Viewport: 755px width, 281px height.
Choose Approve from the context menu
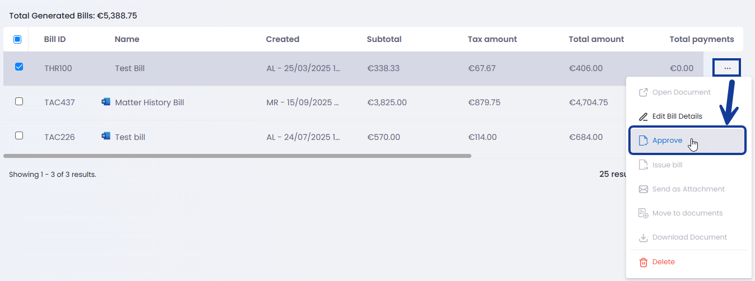click(x=667, y=140)
